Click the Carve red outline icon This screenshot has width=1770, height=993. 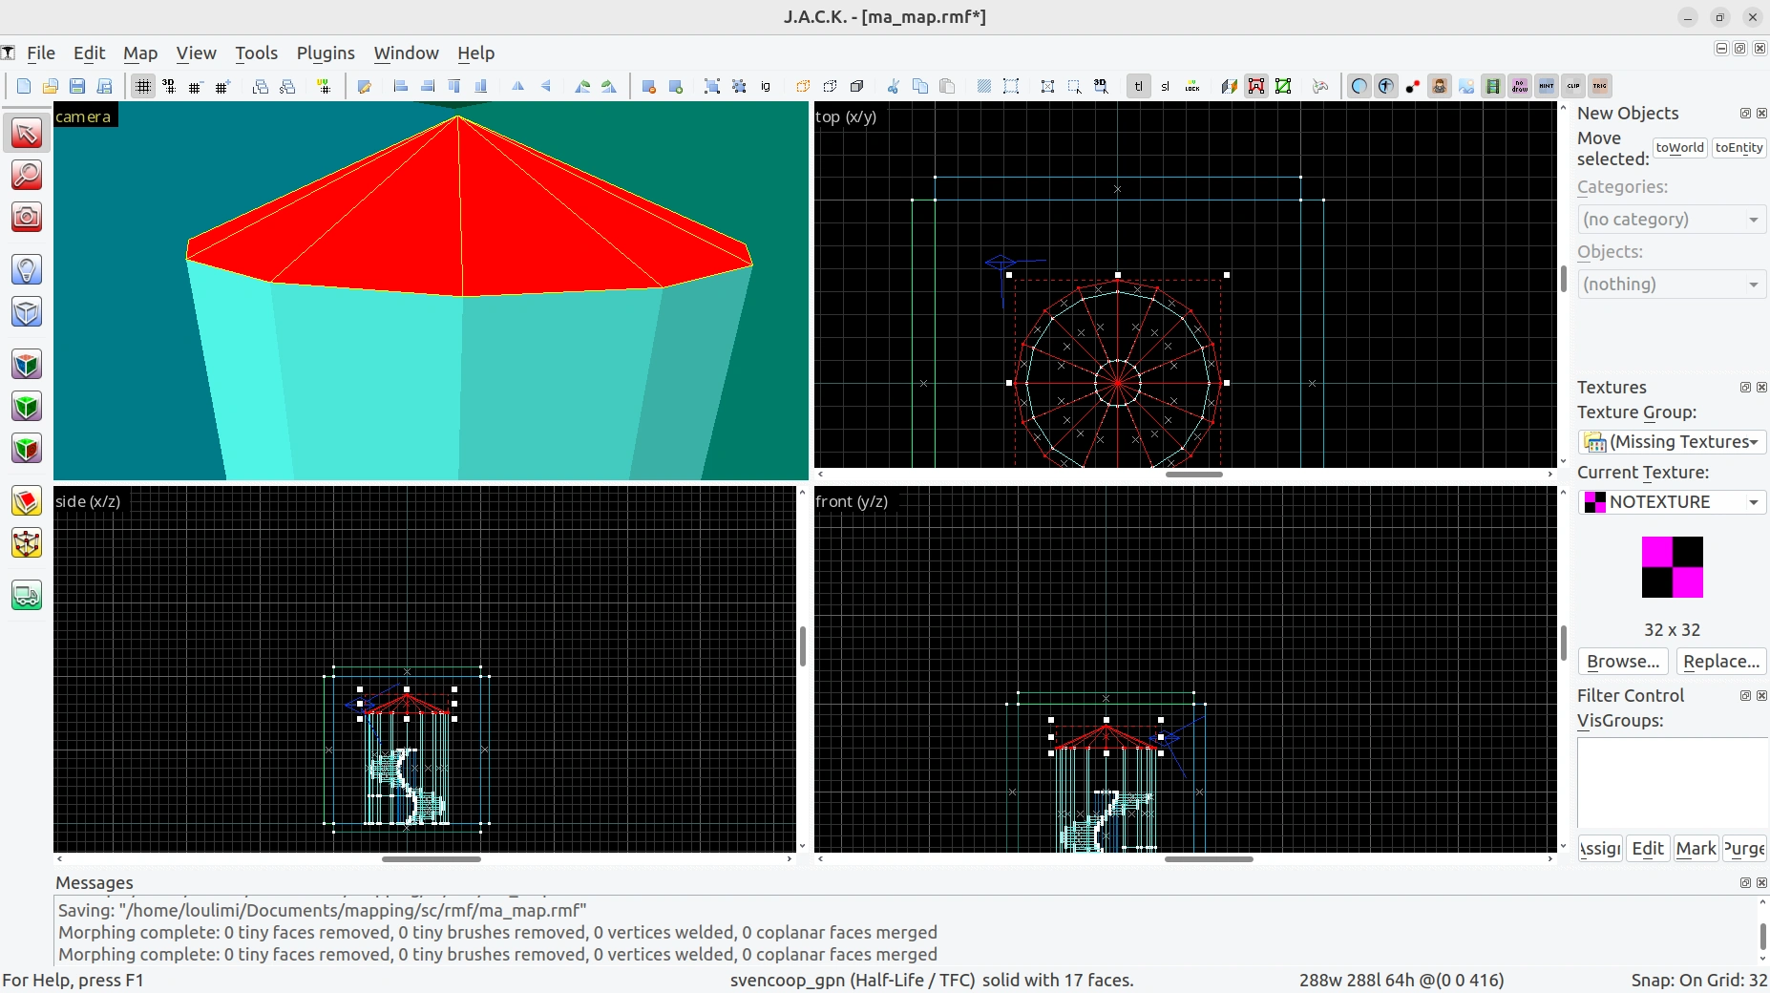[1256, 86]
